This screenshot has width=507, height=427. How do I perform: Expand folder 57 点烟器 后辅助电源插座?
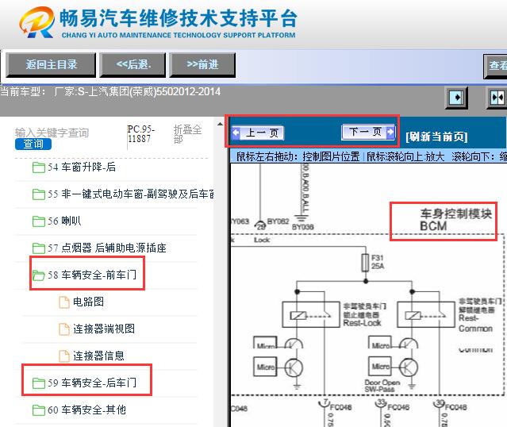[x=107, y=248]
